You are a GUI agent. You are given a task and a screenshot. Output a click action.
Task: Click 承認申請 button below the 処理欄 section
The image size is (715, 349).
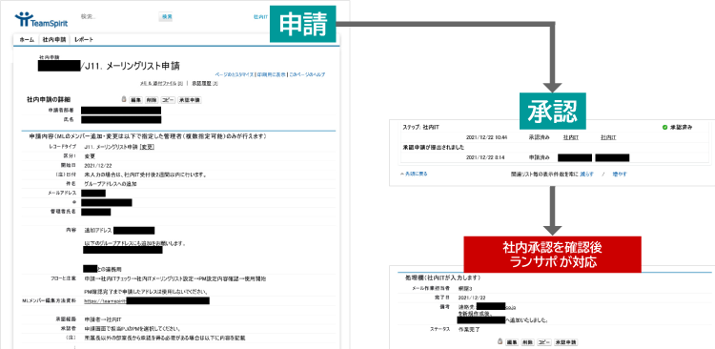coord(566,341)
